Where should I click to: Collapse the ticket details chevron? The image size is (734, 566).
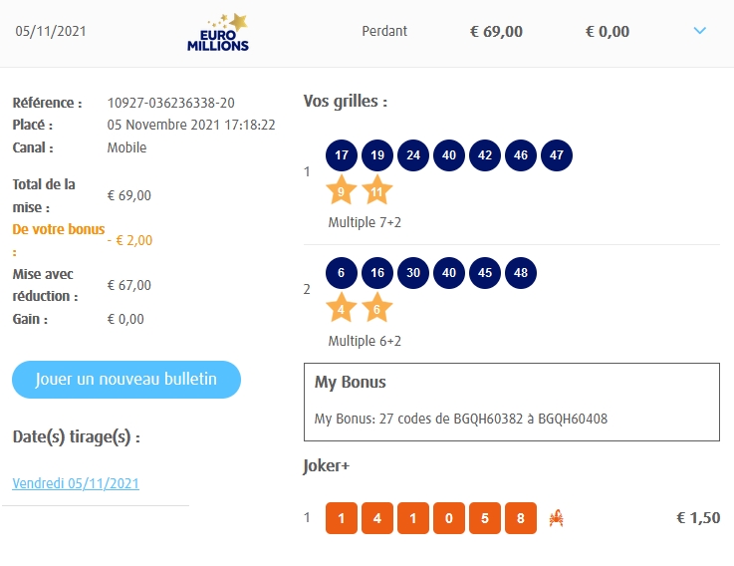(699, 31)
